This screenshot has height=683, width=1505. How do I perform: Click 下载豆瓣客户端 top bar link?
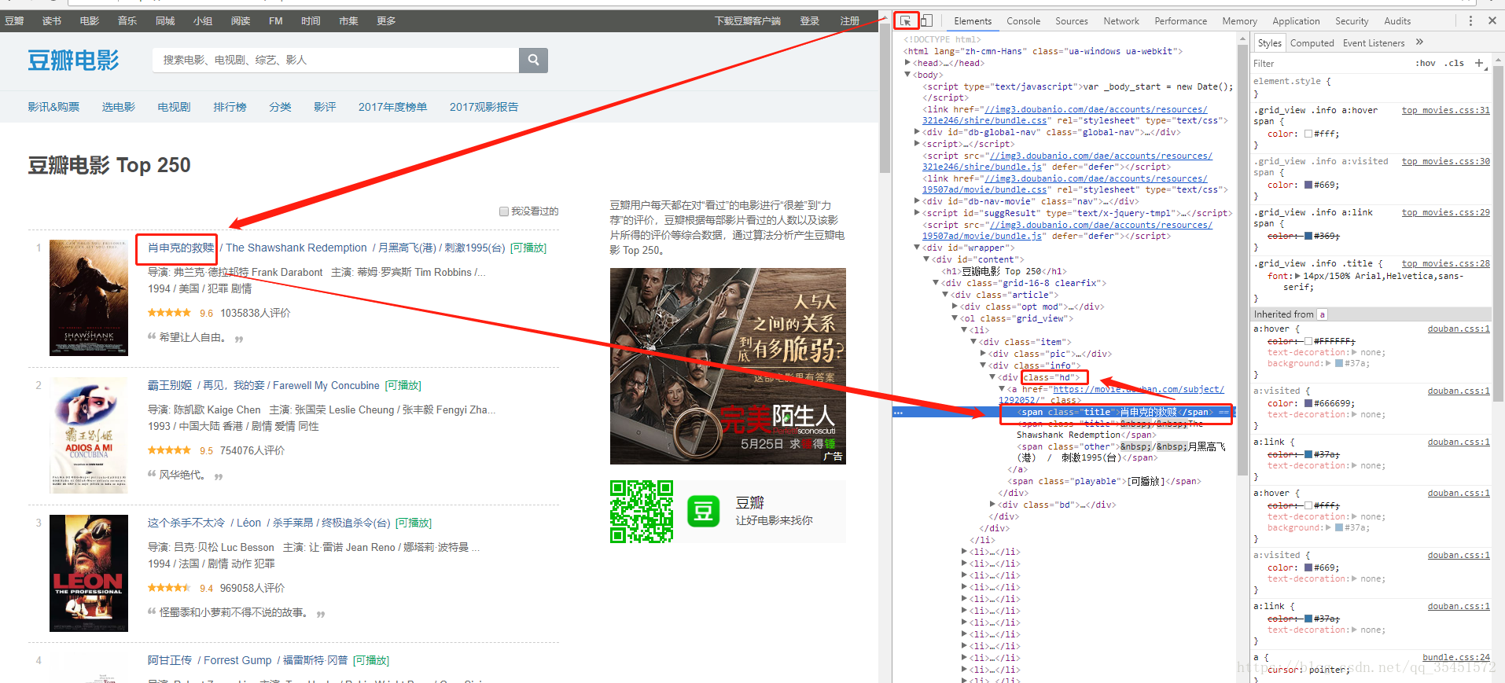tap(748, 21)
